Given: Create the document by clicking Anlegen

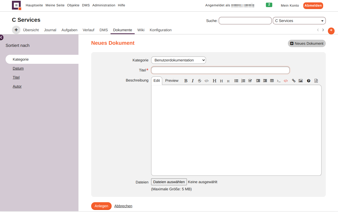Looking at the screenshot, I should tap(101, 206).
